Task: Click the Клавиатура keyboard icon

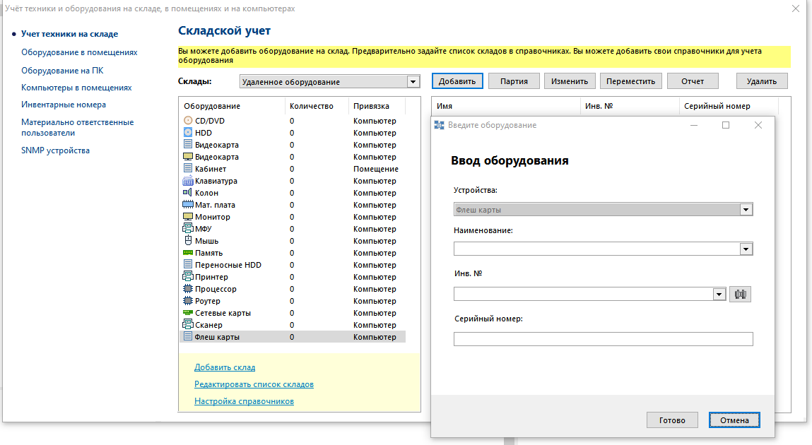Action: [x=187, y=181]
